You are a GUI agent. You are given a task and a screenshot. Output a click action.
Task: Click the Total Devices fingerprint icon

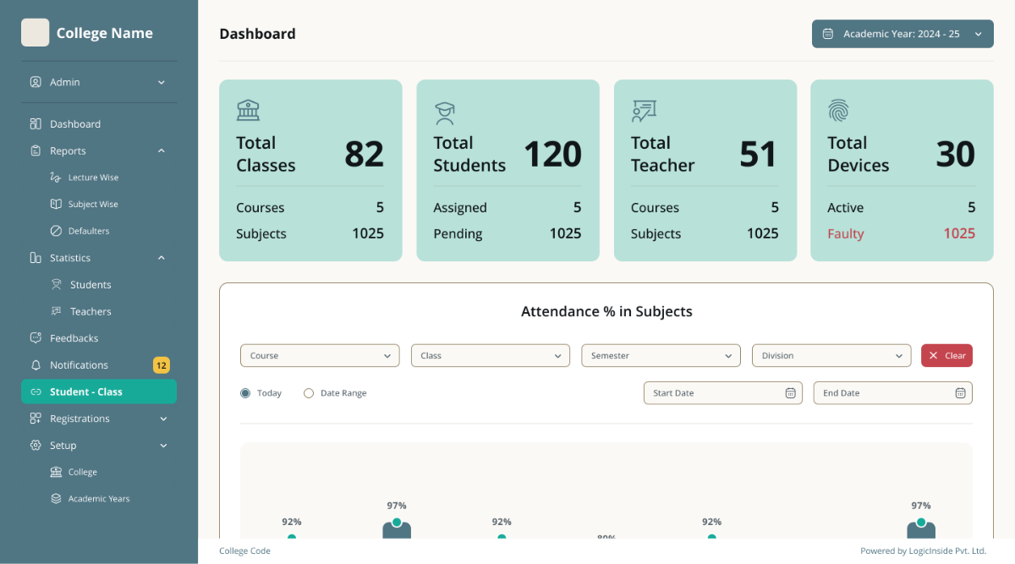click(838, 110)
